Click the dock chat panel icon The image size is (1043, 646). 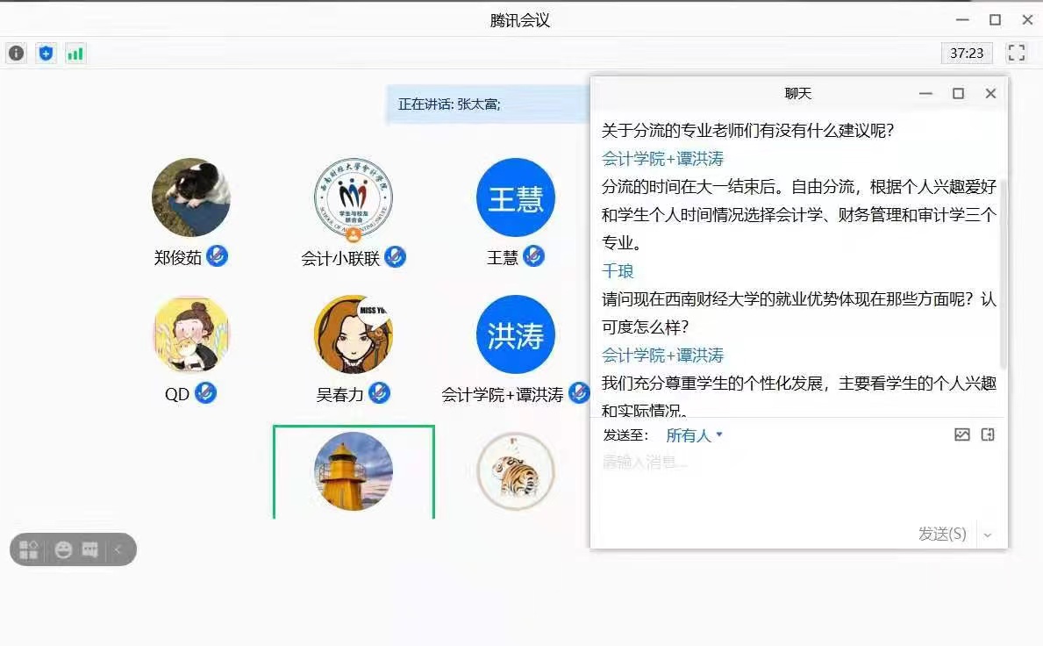click(988, 434)
